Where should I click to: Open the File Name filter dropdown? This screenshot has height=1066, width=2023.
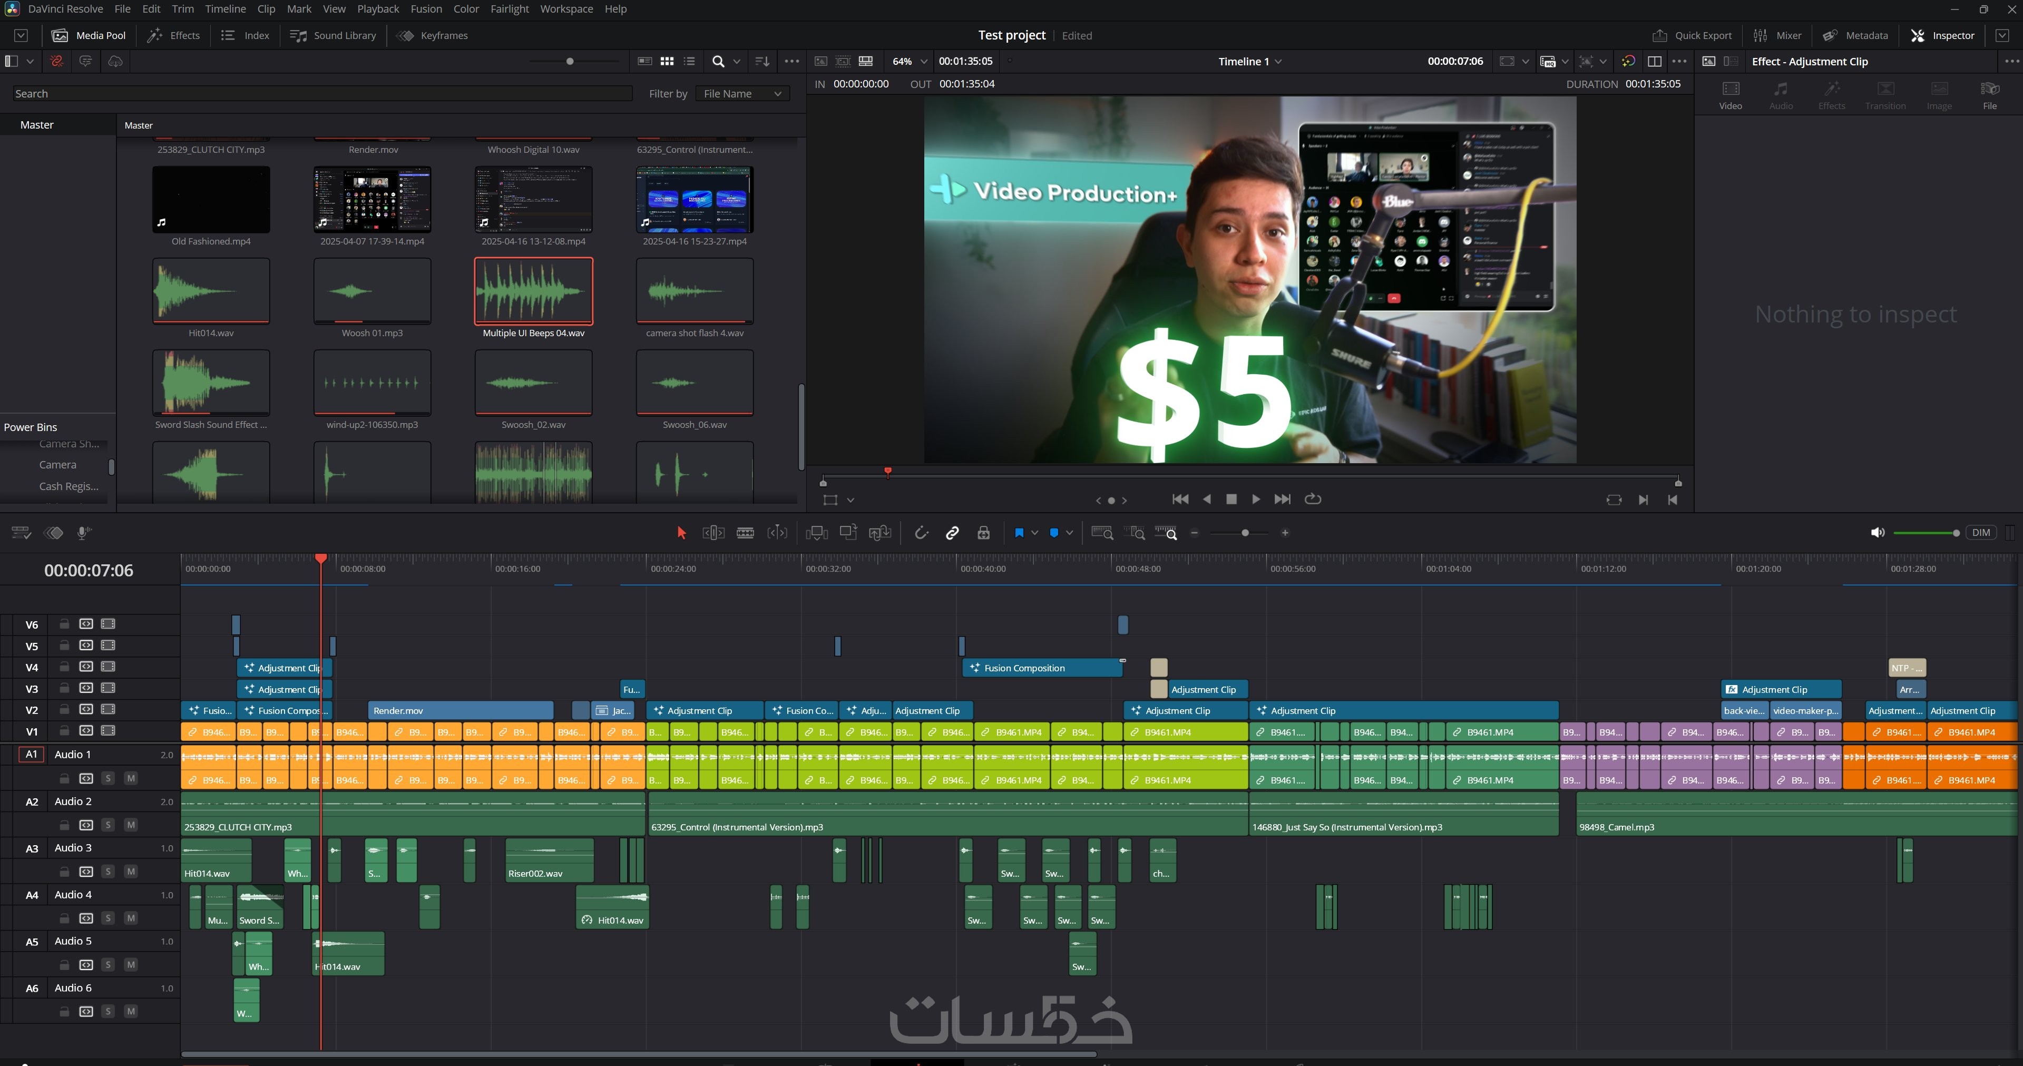click(742, 93)
